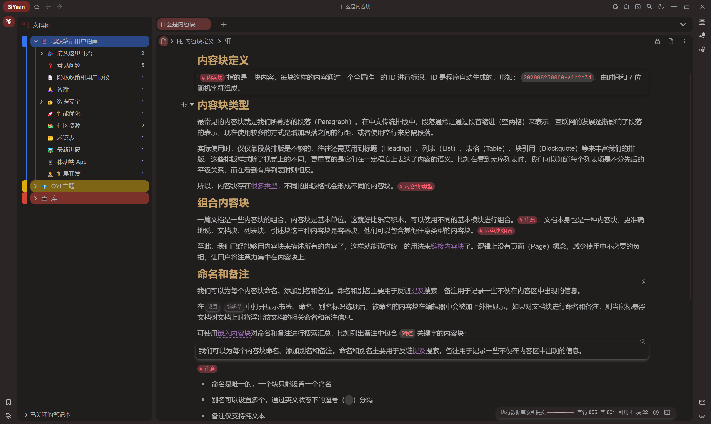Click the cloud sync icon beside SiYuan logo
The height and width of the screenshot is (424, 711).
click(x=37, y=7)
